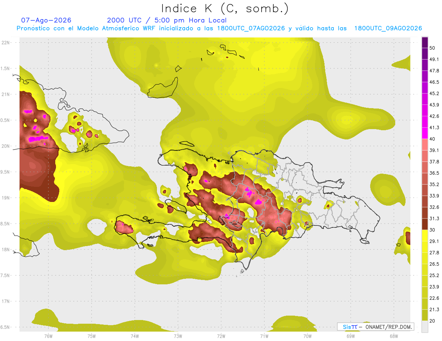Click the 'Pronóstico con el Modelo Atmosférico WRF' line

tap(219, 28)
